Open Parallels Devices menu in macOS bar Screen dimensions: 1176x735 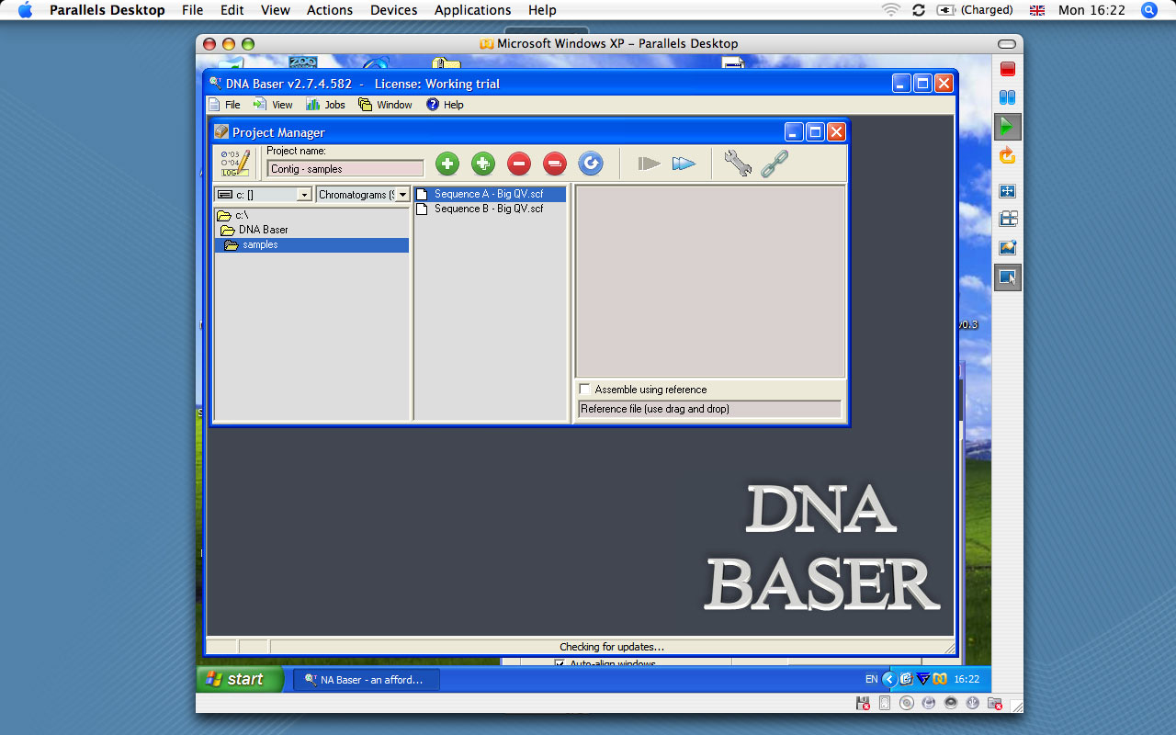coord(393,10)
